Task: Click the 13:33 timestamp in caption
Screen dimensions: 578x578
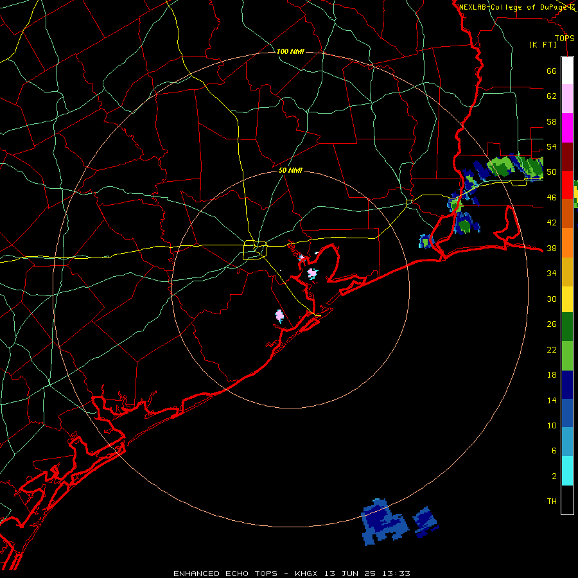Action: [x=398, y=574]
